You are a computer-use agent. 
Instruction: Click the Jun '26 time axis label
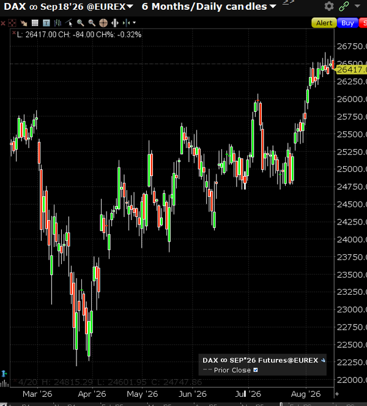pos(193,394)
